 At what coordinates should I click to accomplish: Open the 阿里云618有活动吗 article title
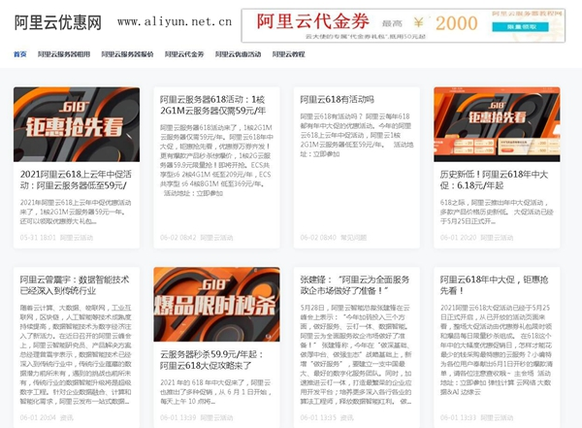(336, 99)
